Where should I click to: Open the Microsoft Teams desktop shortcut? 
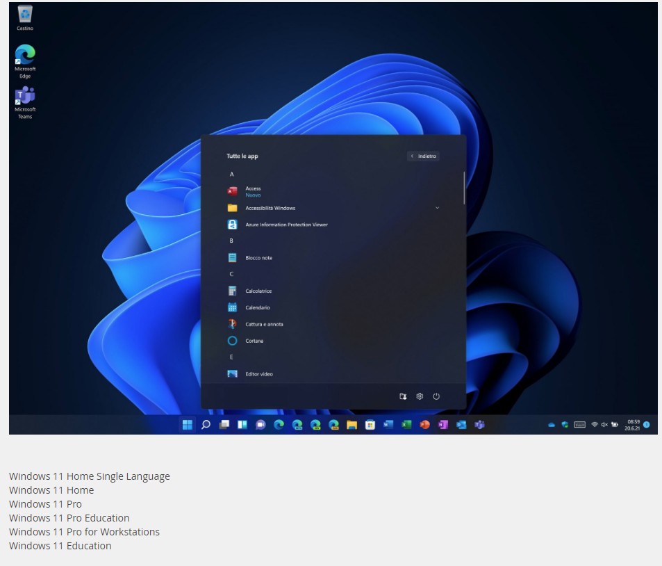click(25, 102)
